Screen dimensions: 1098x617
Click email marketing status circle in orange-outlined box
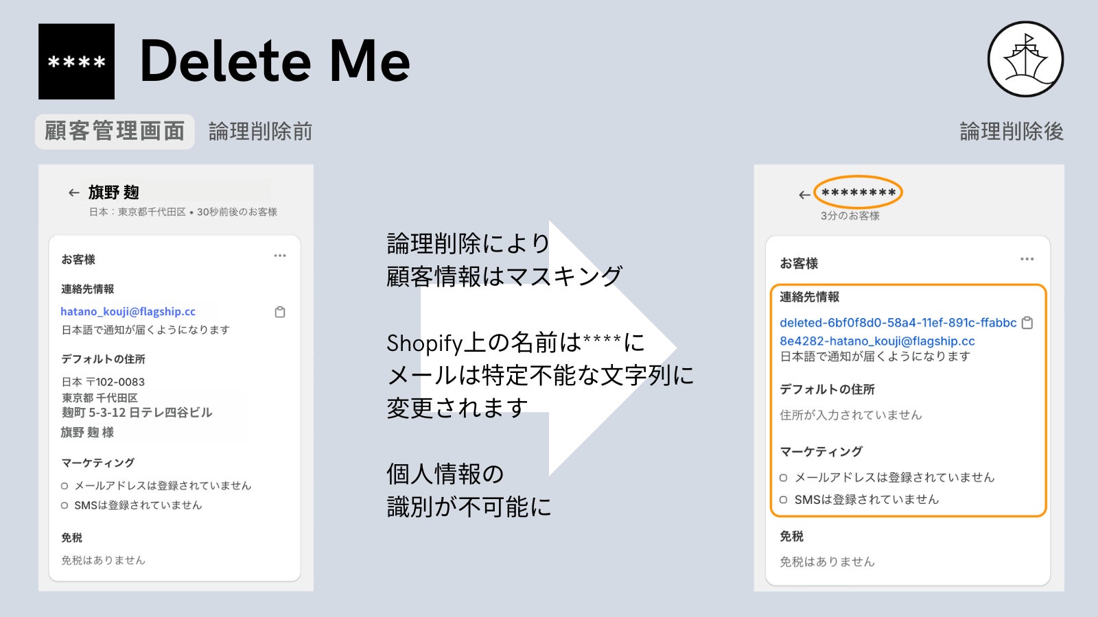coord(784,478)
